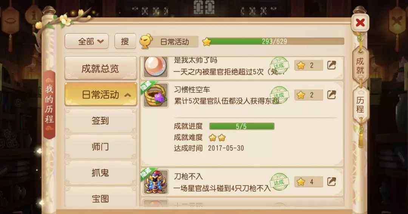Close the achievement scroll window
The height and width of the screenshot is (214, 408).
[x=360, y=23]
